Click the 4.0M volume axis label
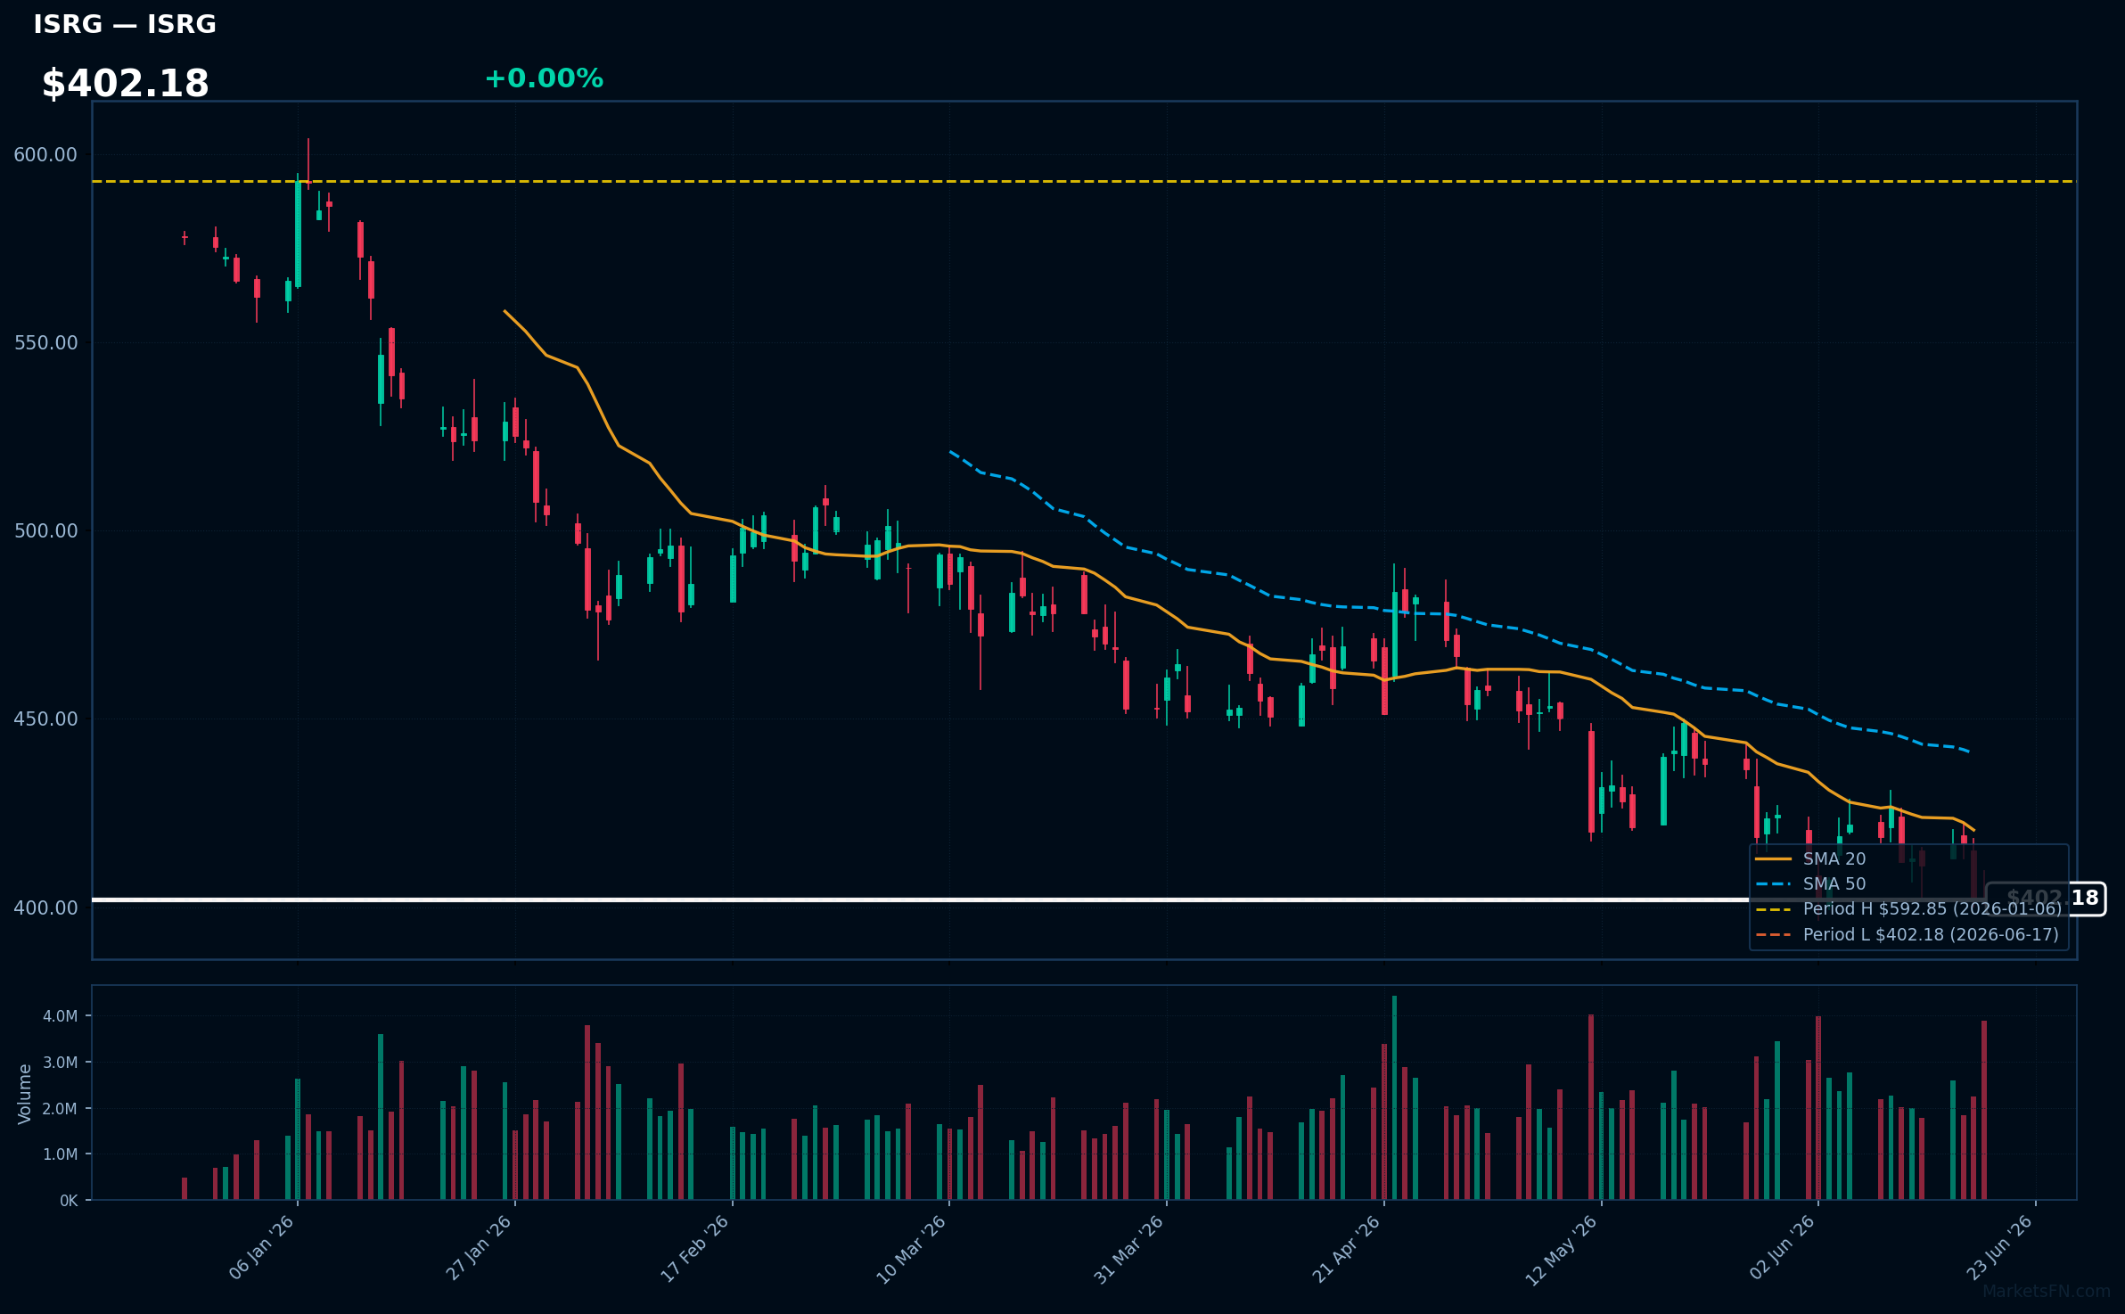This screenshot has height=1314, width=2125. pos(60,1015)
